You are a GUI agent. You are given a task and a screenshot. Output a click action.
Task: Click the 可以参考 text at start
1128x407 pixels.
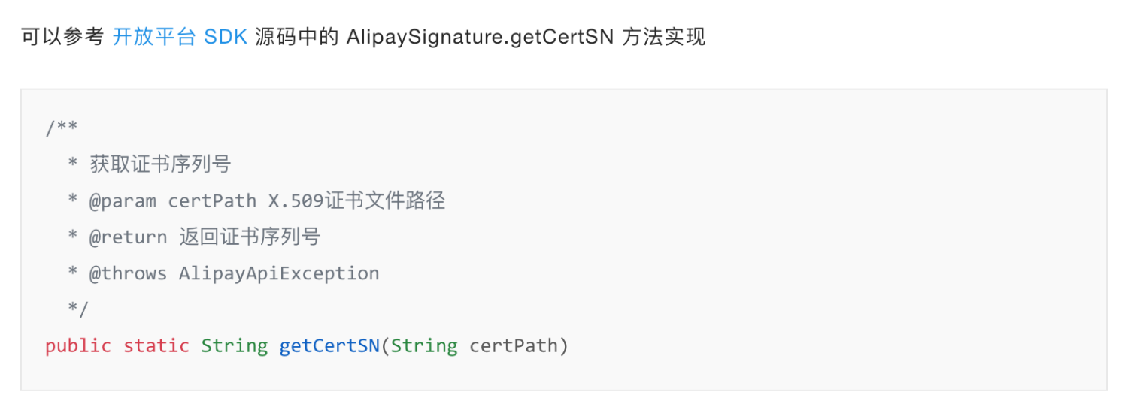tap(62, 37)
